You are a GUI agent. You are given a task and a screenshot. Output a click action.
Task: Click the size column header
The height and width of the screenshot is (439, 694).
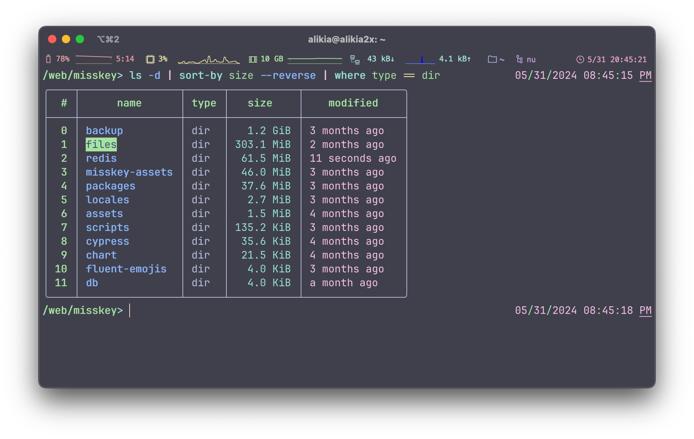pyautogui.click(x=260, y=103)
